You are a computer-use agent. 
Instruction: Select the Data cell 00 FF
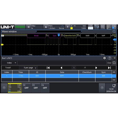[x=62, y=76]
